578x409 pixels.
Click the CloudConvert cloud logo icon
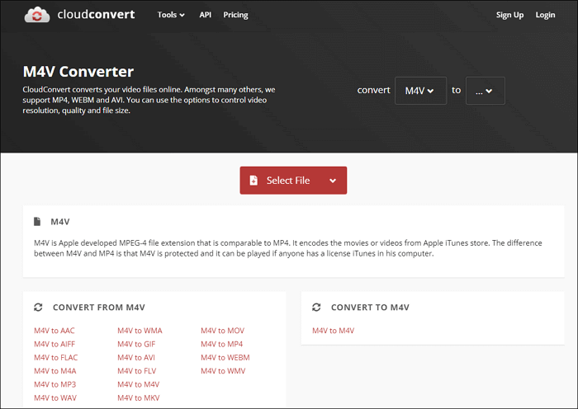(x=36, y=15)
